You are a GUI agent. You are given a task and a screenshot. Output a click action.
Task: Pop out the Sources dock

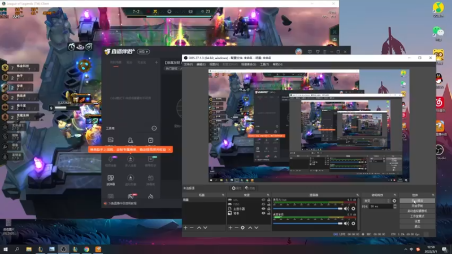268,195
